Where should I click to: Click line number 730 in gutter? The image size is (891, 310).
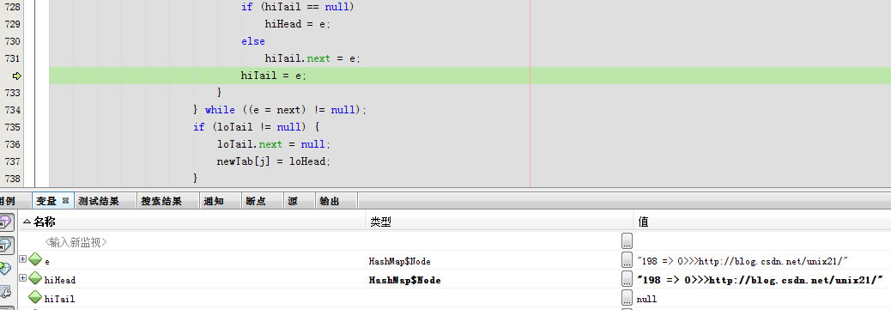[x=12, y=41]
